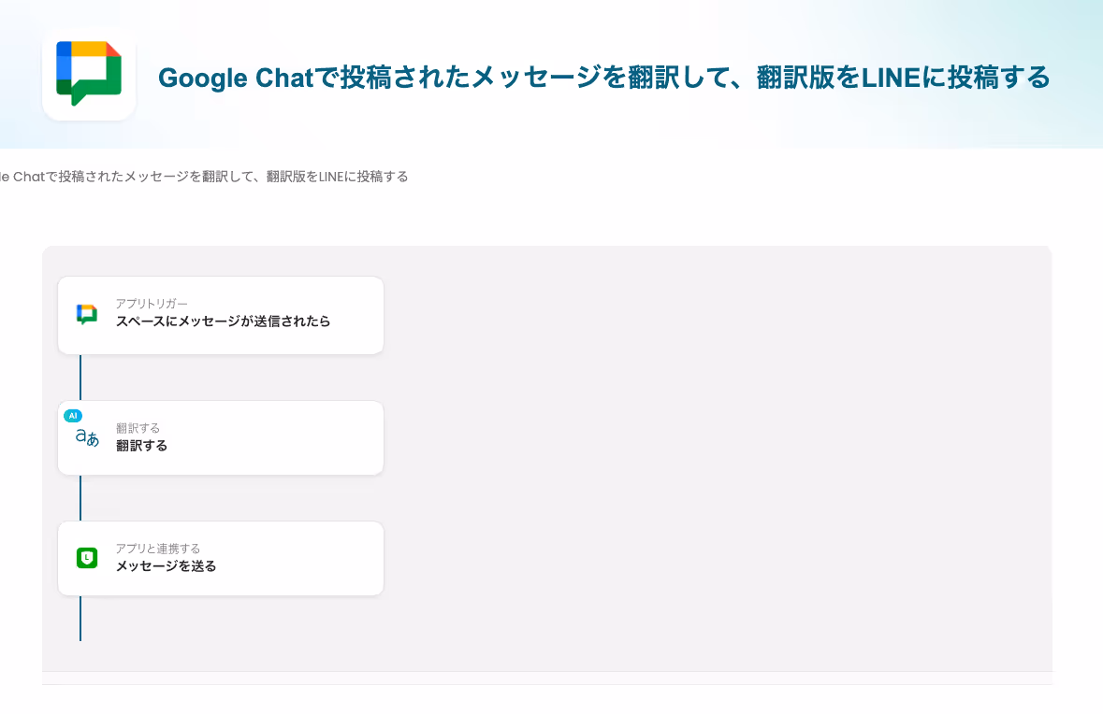
Task: Click the 'アプリトリガー' label
Action: pos(152,304)
